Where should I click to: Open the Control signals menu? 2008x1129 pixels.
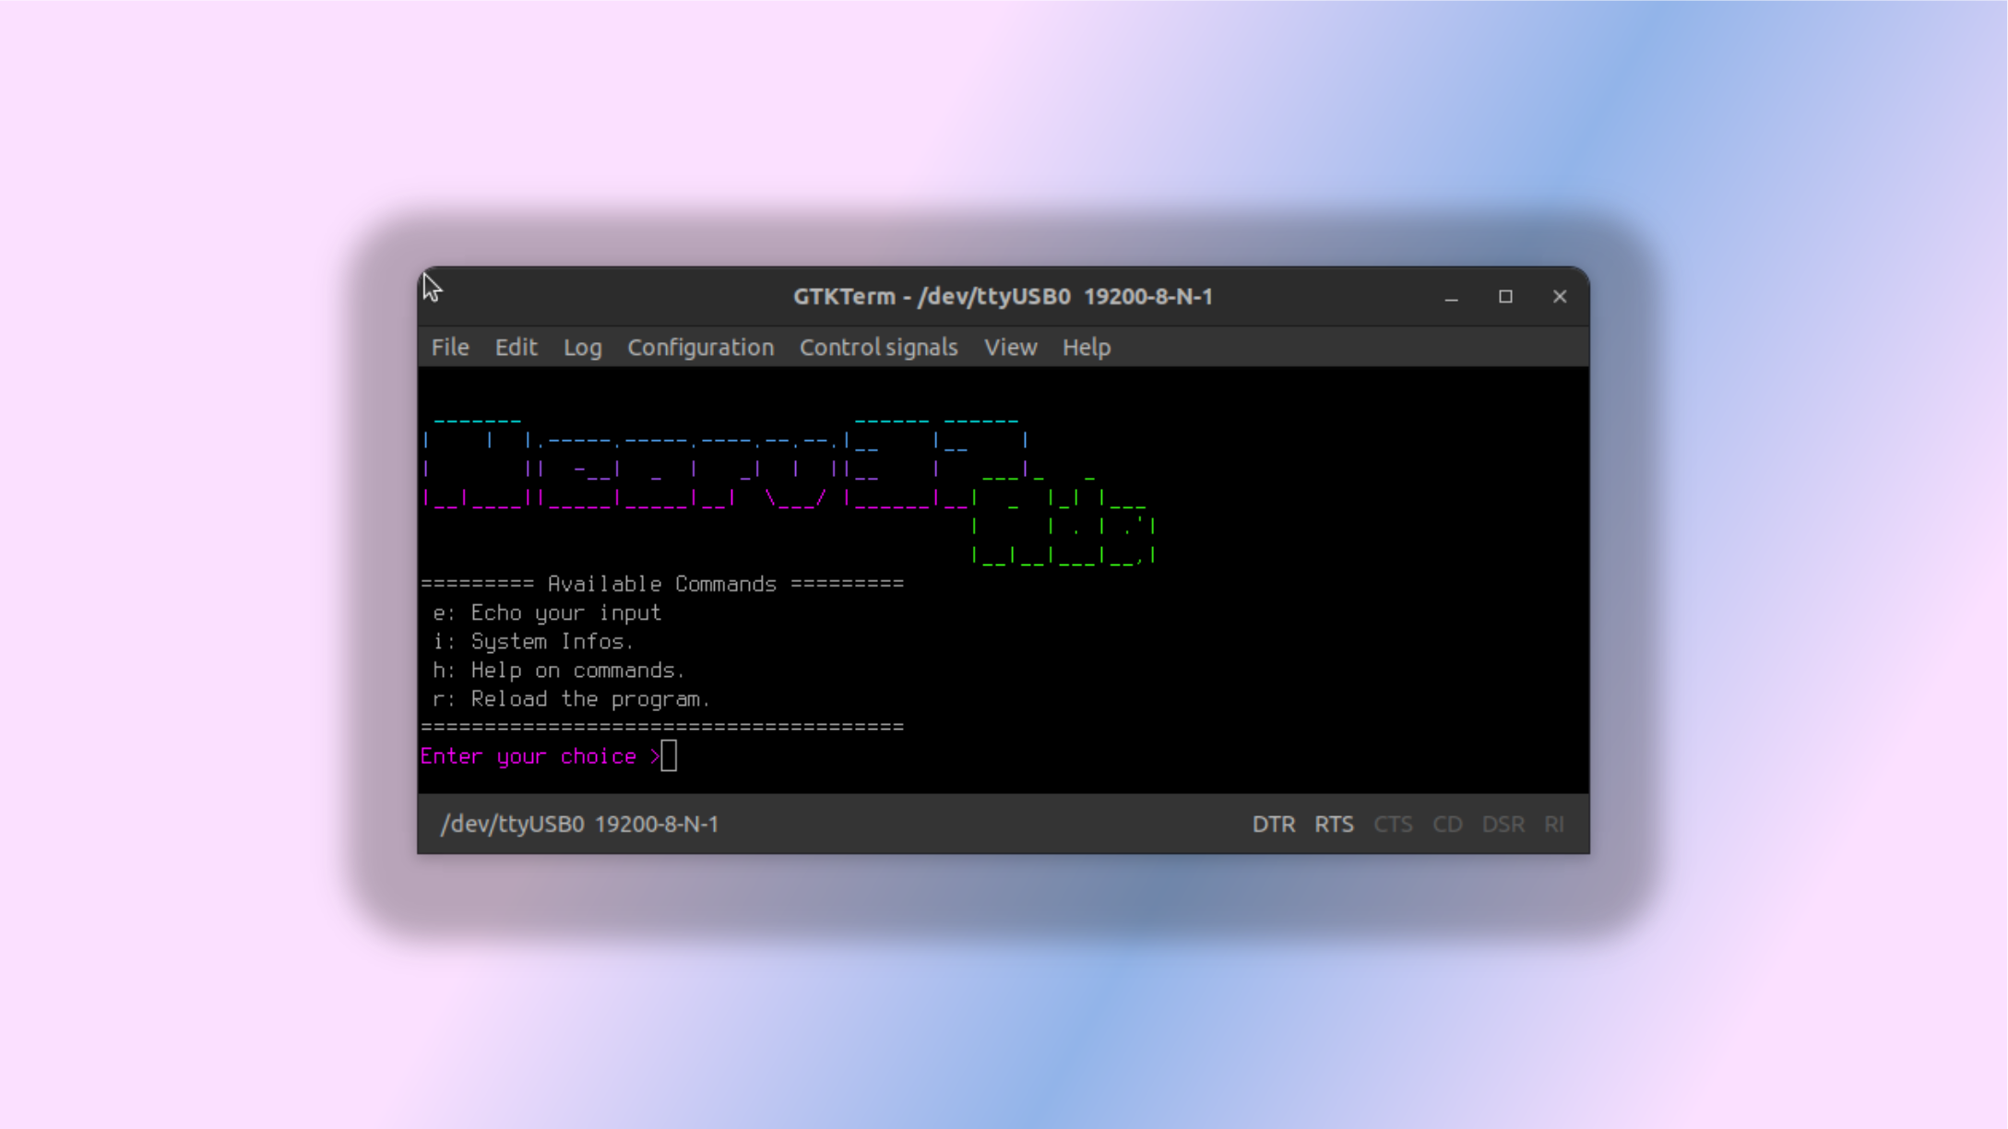tap(878, 348)
